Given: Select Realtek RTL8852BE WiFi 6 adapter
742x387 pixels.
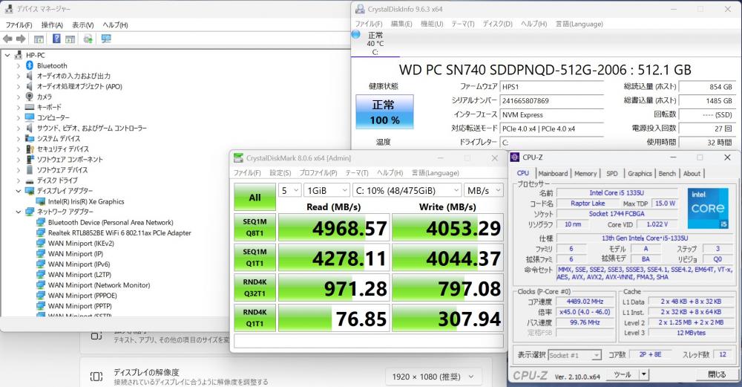Looking at the screenshot, I should coord(119,232).
